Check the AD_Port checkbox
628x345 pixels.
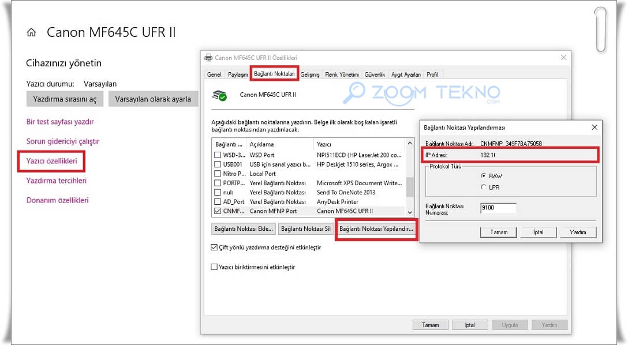pyautogui.click(x=218, y=202)
